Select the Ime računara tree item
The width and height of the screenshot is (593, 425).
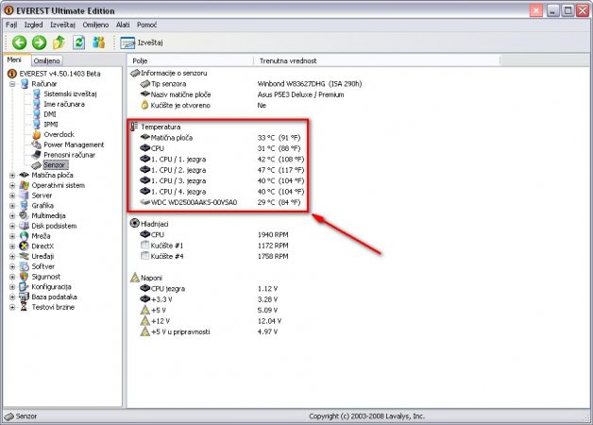click(64, 104)
